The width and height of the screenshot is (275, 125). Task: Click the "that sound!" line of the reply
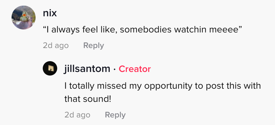tap(88, 99)
